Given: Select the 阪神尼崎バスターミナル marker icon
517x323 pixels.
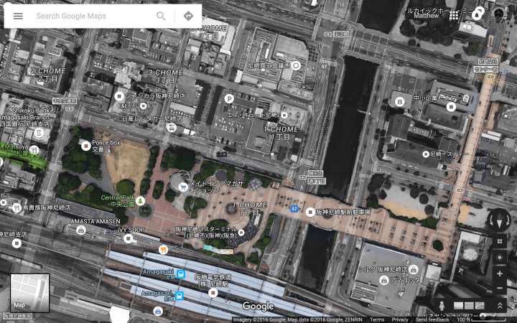Looking at the screenshot, I should (x=241, y=233).
